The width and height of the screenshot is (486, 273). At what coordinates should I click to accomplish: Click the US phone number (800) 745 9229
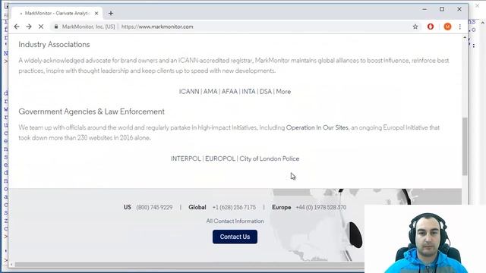pos(154,207)
